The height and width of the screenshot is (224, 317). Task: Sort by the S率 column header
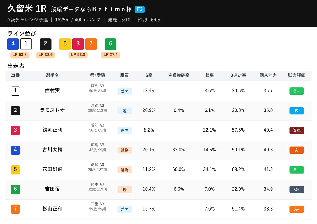(x=149, y=75)
